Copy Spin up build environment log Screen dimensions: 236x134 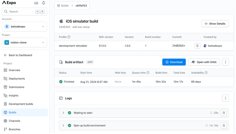coord(224,125)
